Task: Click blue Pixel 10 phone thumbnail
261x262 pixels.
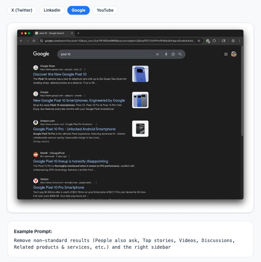Action: pos(140,74)
